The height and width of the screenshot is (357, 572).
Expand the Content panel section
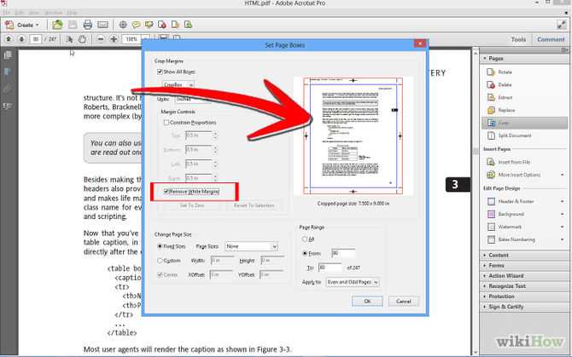tap(485, 255)
